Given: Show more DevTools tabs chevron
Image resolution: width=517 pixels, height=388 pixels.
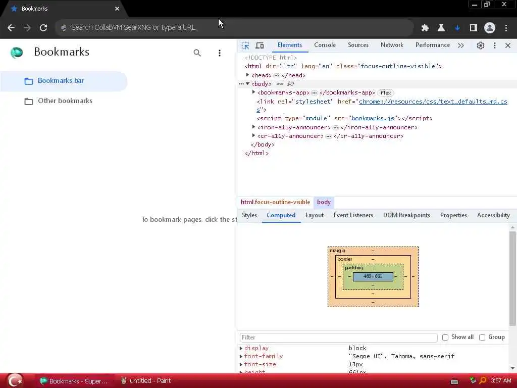Looking at the screenshot, I should 461,45.
